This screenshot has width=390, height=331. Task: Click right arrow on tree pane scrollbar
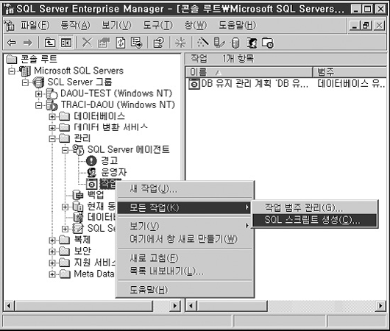point(175,305)
